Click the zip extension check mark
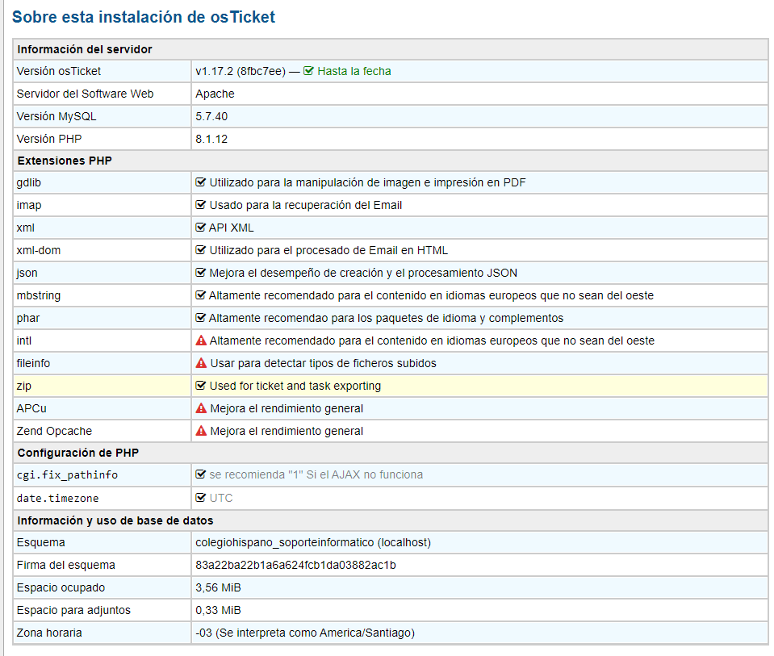This screenshot has width=774, height=656. pos(201,386)
